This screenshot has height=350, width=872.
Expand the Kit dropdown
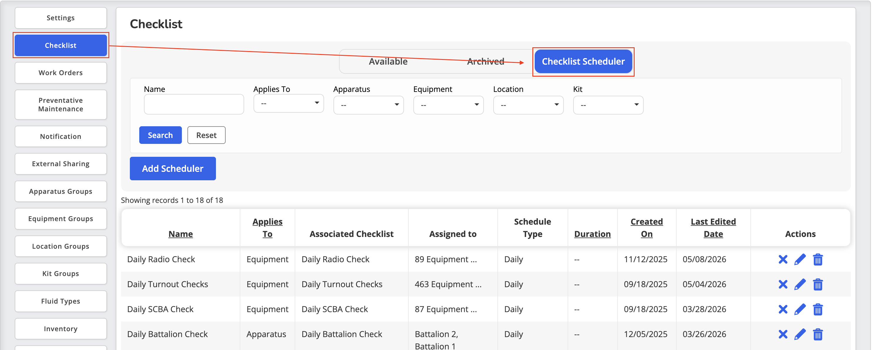coord(608,105)
